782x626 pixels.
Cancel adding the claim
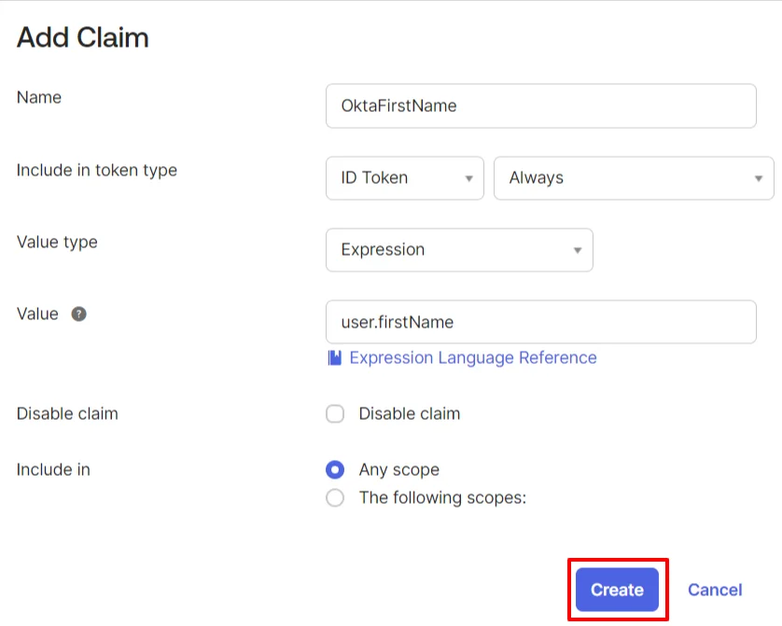[x=715, y=590]
